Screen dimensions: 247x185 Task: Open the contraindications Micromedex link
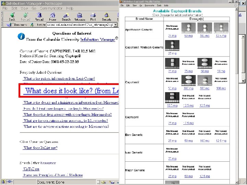coord(66,121)
